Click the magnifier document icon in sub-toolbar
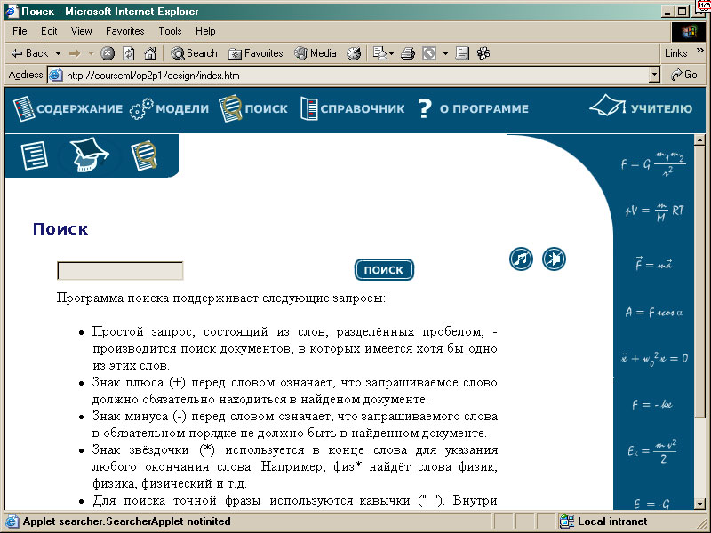The image size is (711, 533). point(143,155)
